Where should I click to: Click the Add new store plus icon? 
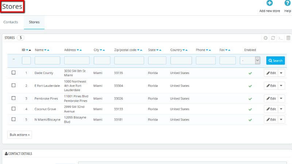click(x=269, y=3)
